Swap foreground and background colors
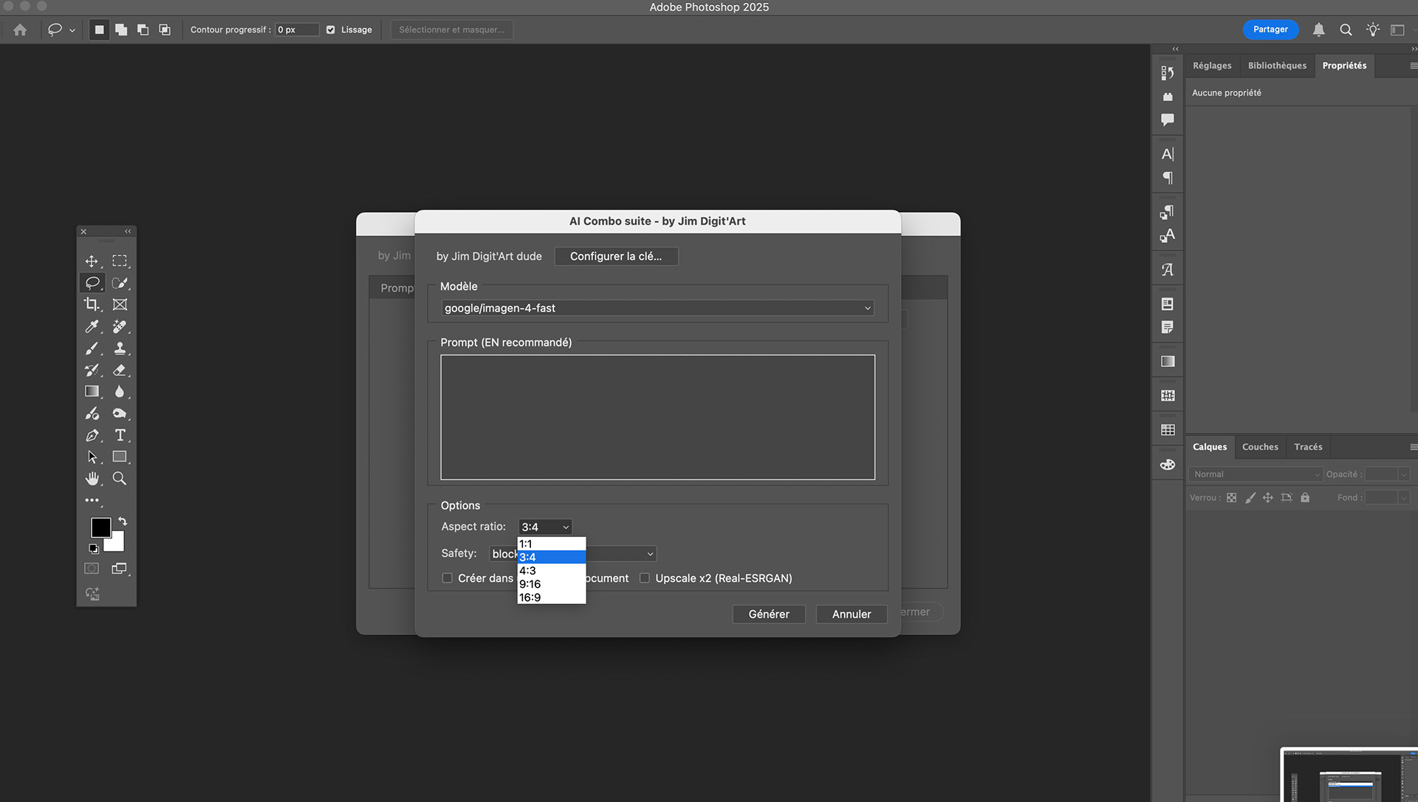Viewport: 1418px width, 802px height. tap(123, 521)
